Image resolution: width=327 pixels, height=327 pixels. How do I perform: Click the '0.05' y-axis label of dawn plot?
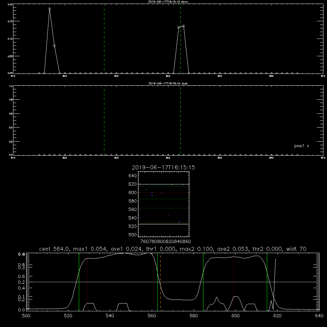[10, 56]
